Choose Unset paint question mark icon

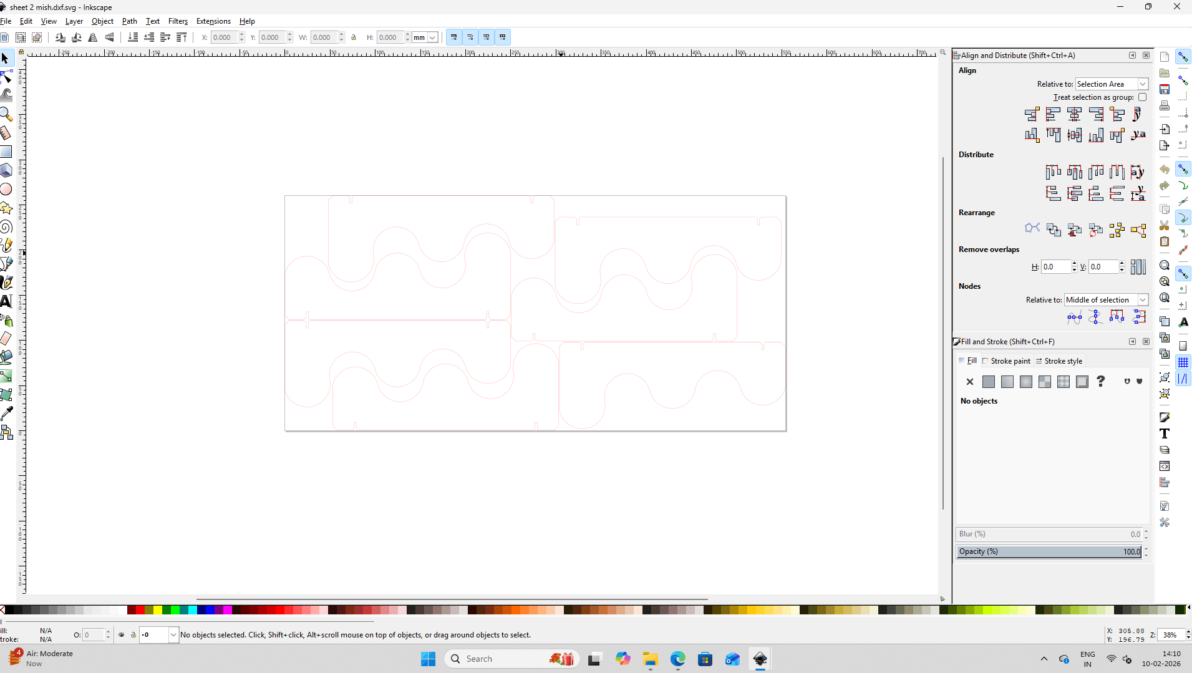point(1101,382)
